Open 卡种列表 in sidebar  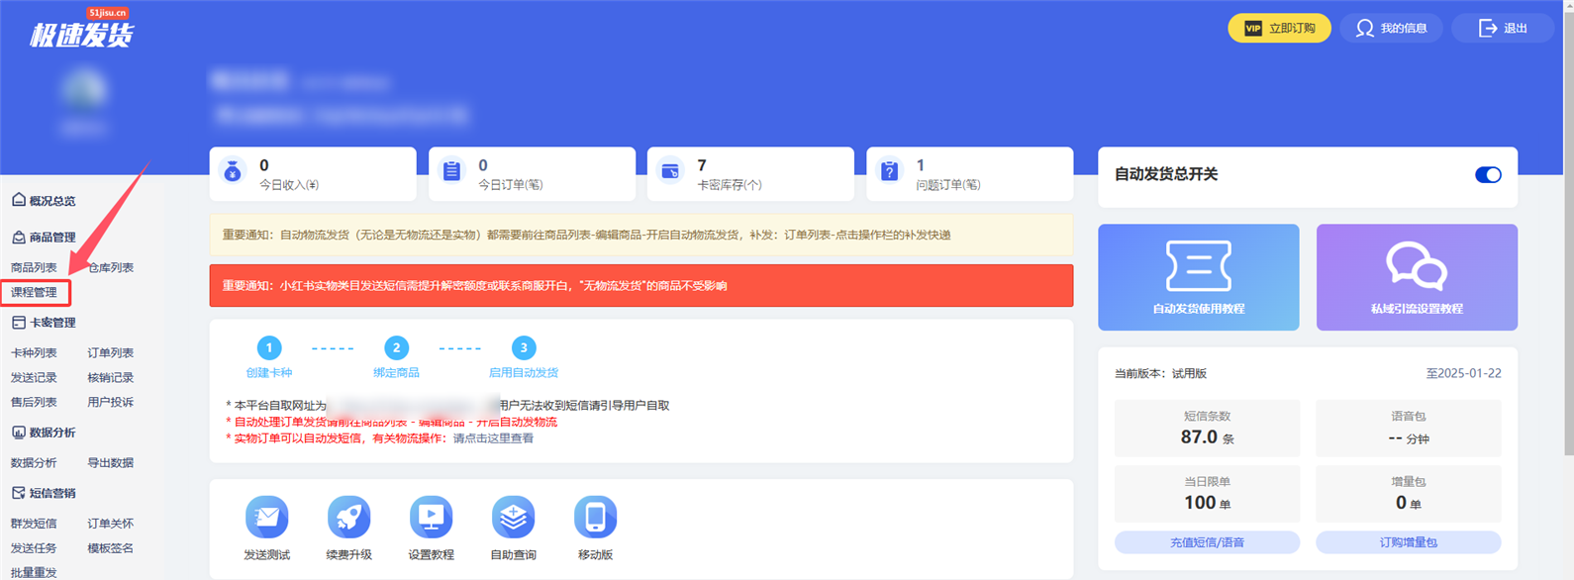(34, 352)
